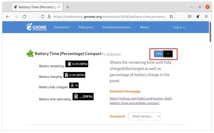
Task: Click the URL address bar
Action: click(107, 16)
